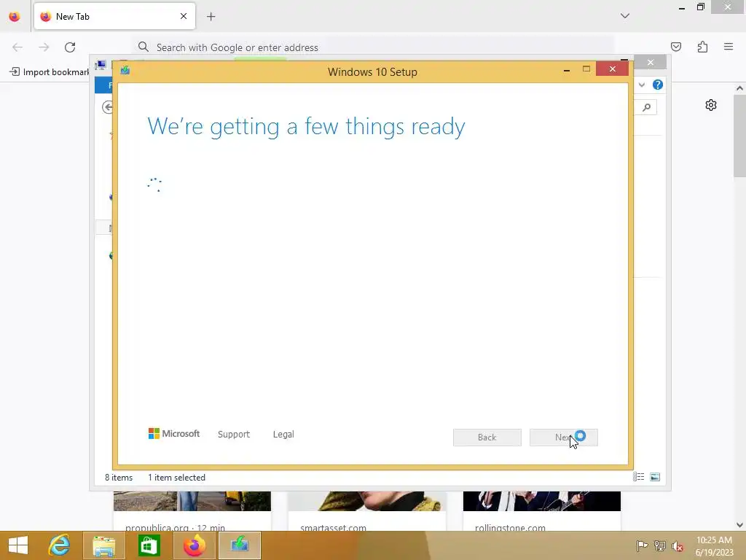The width and height of the screenshot is (746, 560).
Task: Click the File Explorer search magnifier icon
Action: (647, 108)
